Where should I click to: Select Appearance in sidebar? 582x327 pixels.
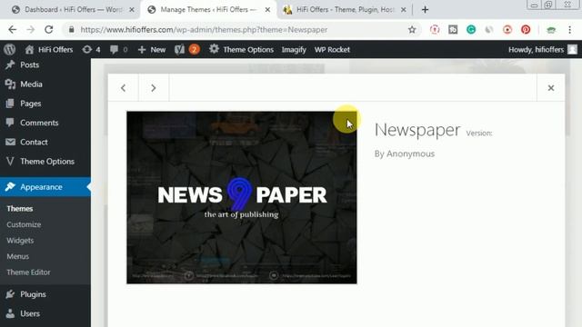pos(45,187)
